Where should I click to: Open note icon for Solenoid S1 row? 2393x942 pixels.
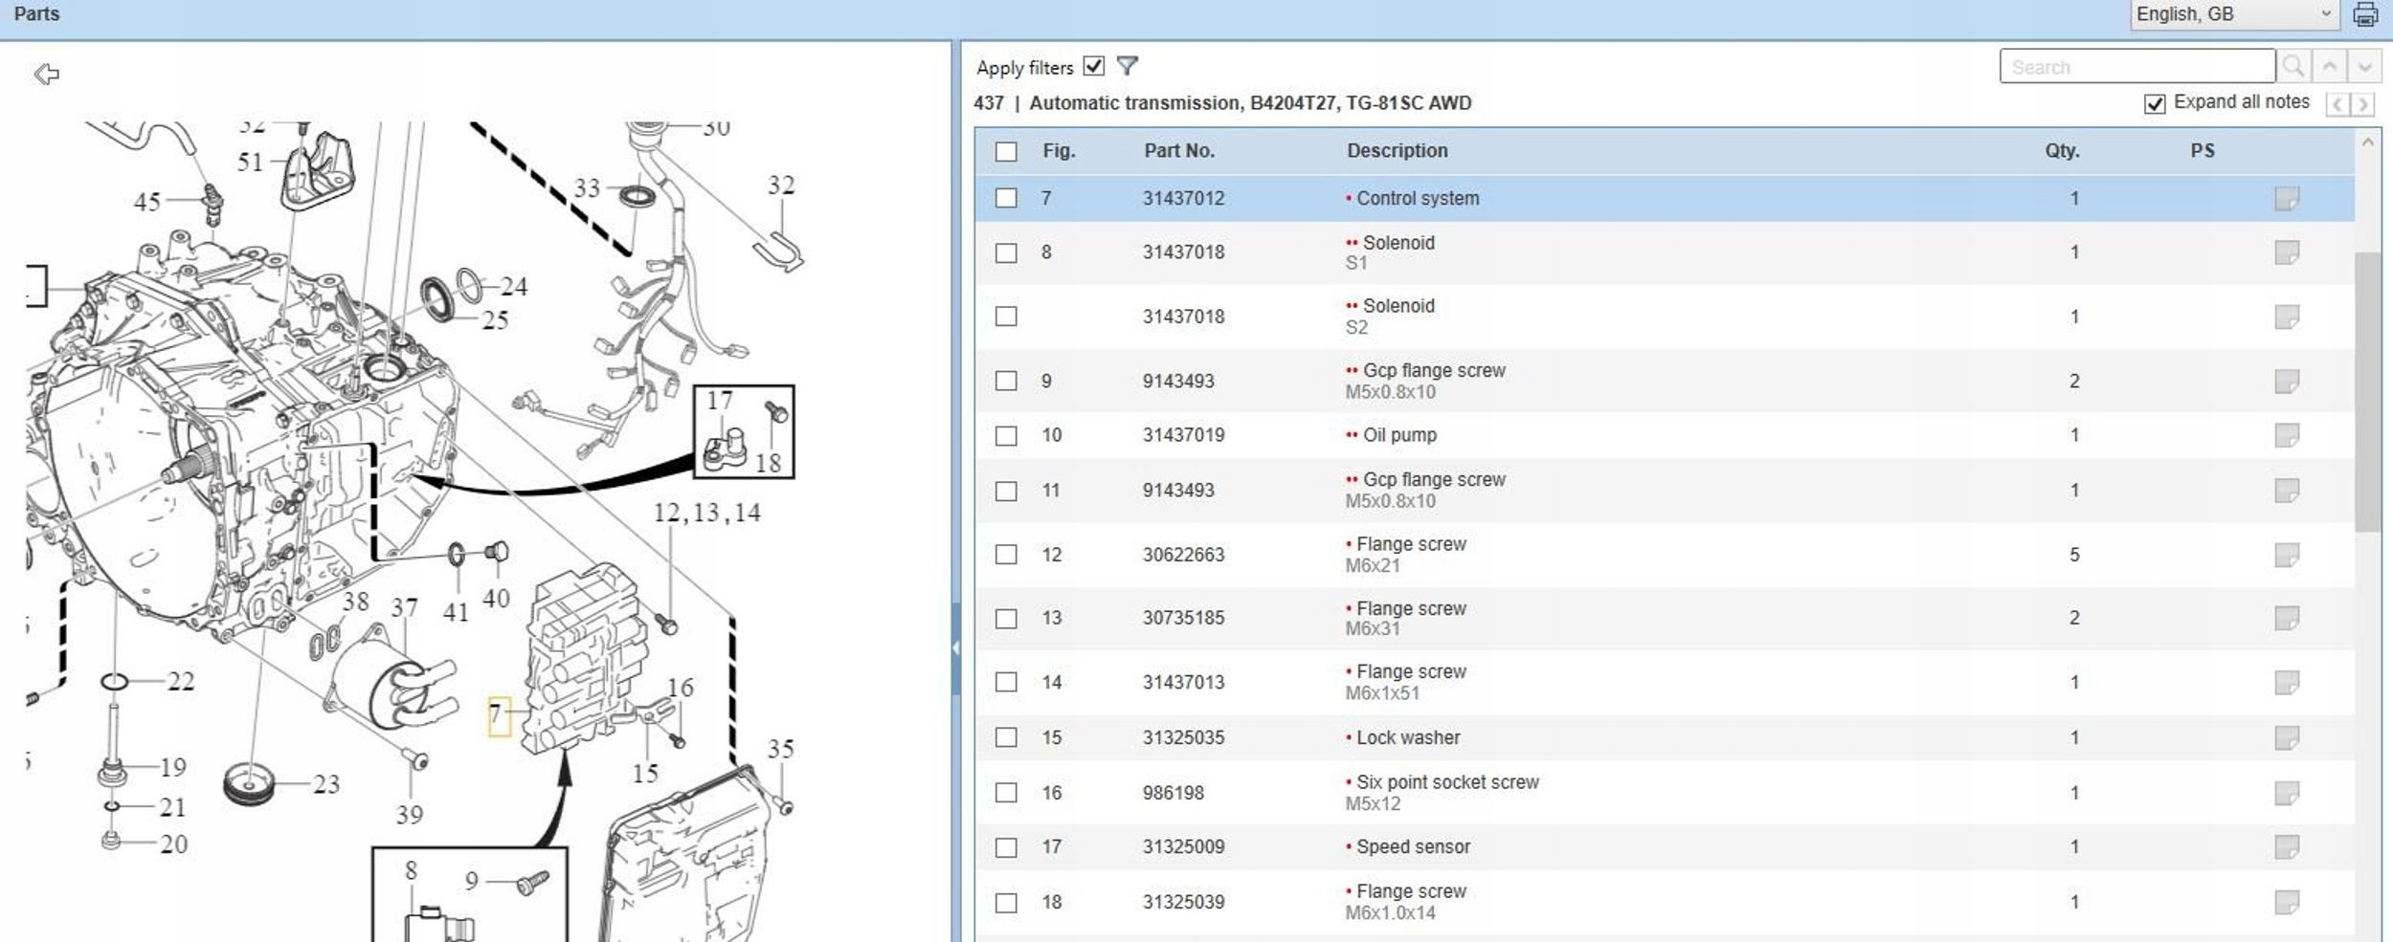(x=2287, y=252)
